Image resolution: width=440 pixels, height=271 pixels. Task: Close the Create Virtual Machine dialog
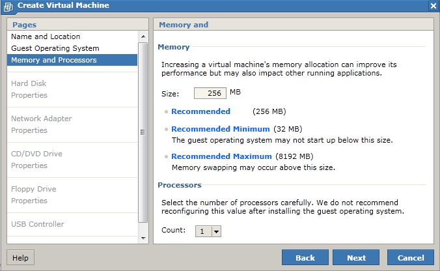pyautogui.click(x=433, y=6)
